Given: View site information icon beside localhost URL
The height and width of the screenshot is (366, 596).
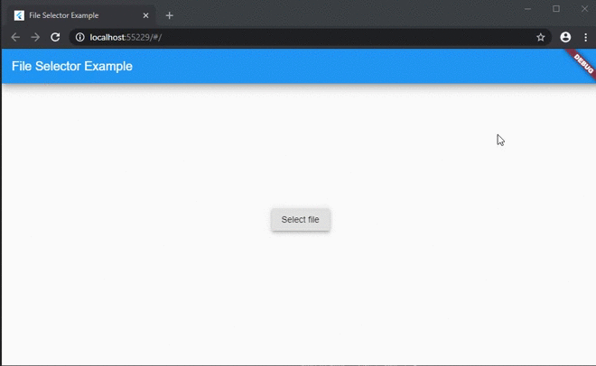Looking at the screenshot, I should [79, 37].
